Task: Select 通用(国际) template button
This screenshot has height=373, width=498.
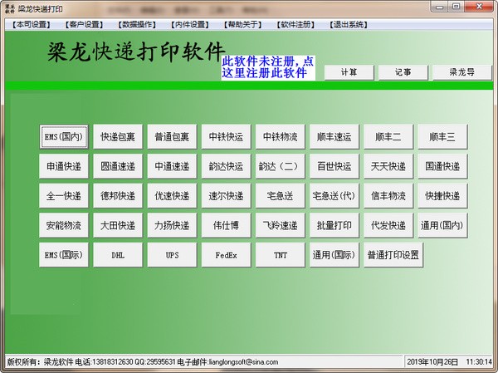Action: coord(334,255)
